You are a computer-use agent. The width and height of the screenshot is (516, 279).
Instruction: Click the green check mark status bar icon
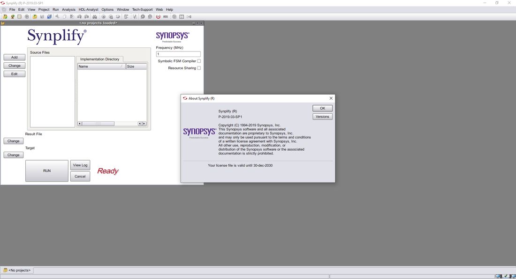coord(506,276)
